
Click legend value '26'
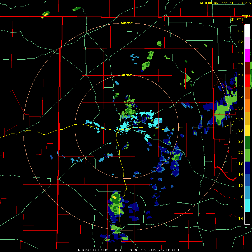(241, 141)
